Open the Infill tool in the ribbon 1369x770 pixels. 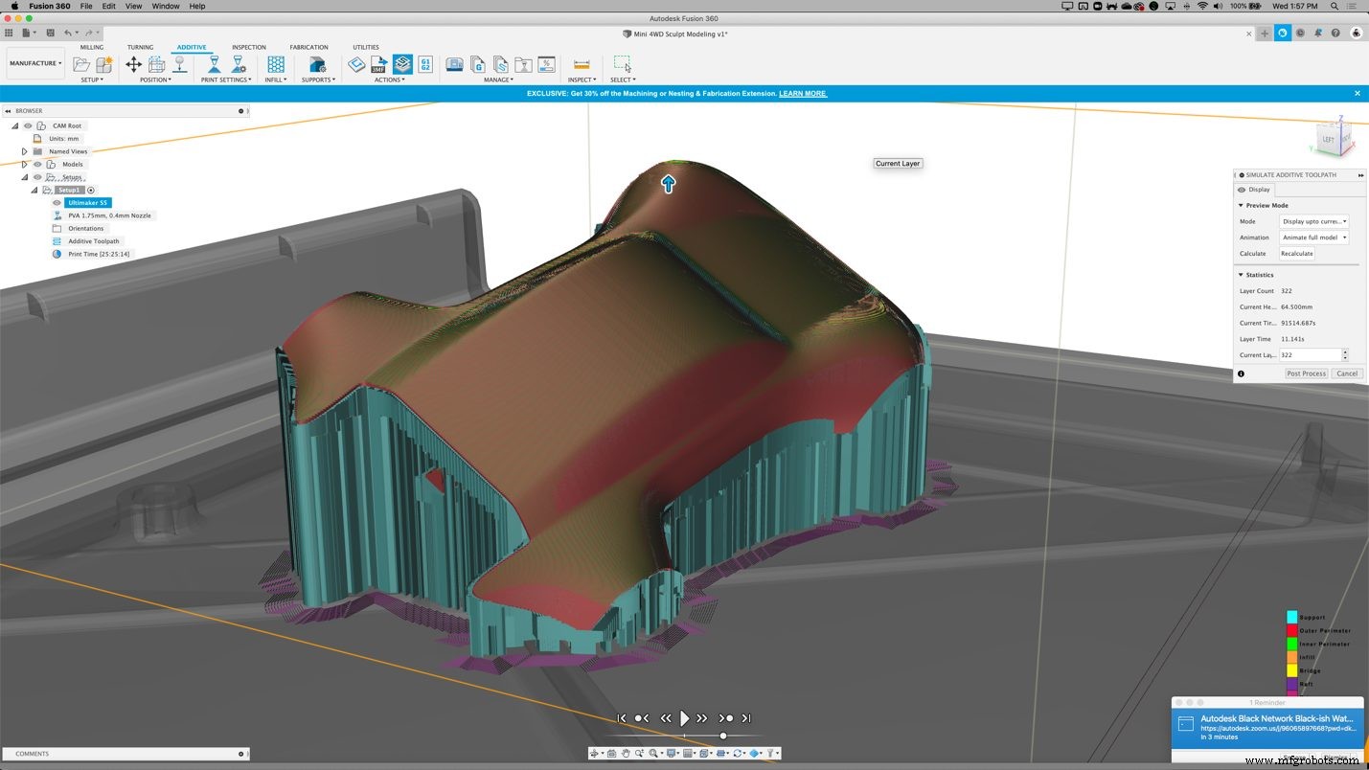[274, 64]
